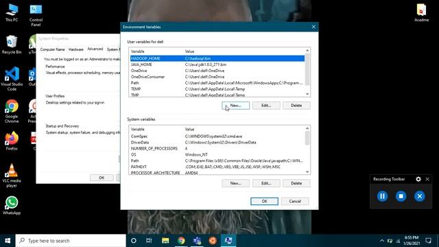The width and height of the screenshot is (439, 247).
Task: Open Control Panel desktop icon
Action: [x=36, y=15]
